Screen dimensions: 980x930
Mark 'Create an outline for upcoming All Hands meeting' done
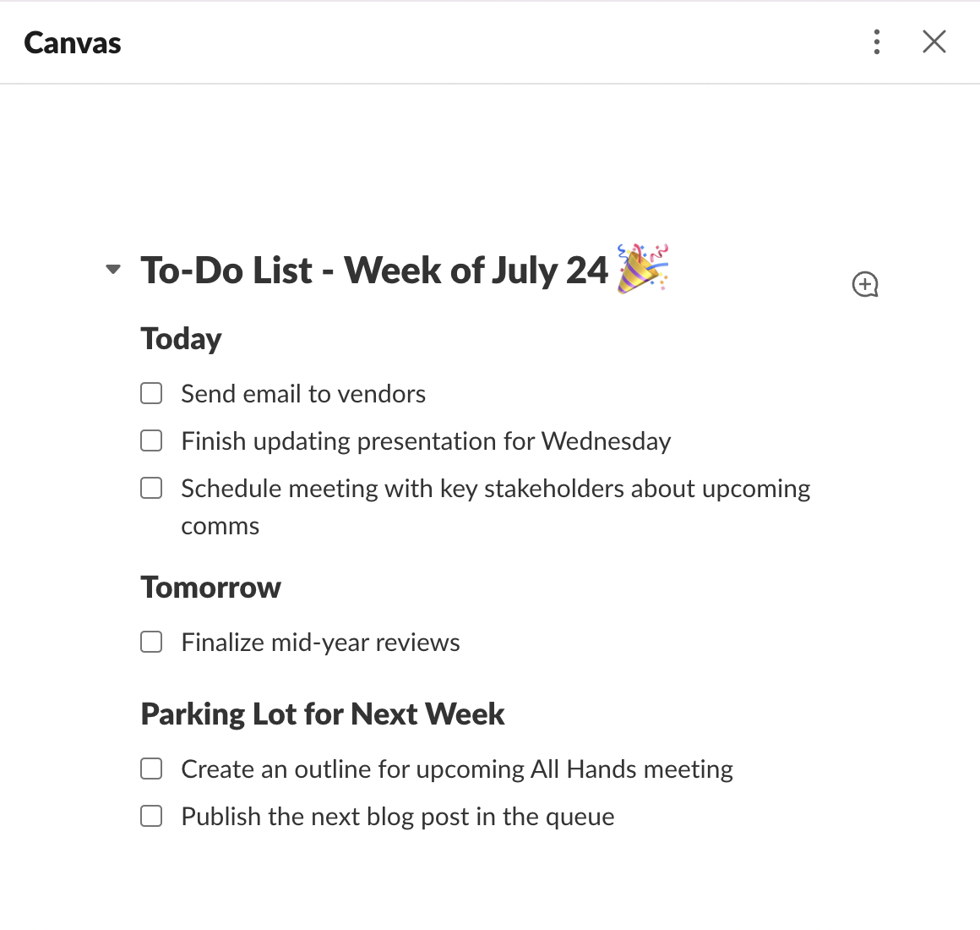[150, 769]
